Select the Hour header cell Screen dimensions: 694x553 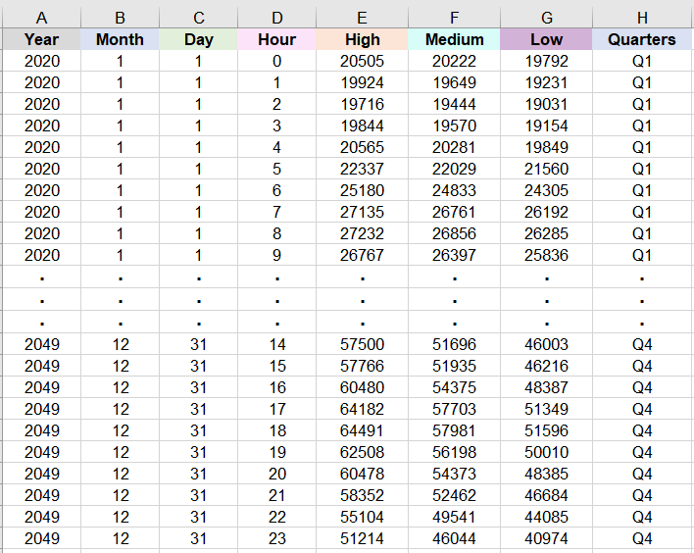277,39
